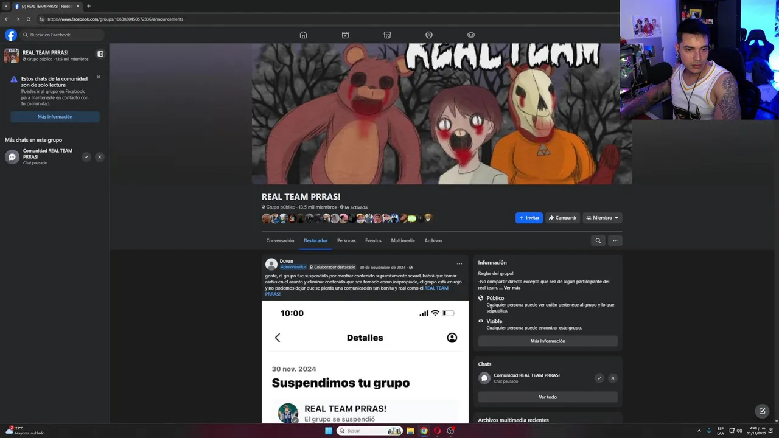
Task: Click the 13,5 mil miembros text under title
Action: (317, 207)
